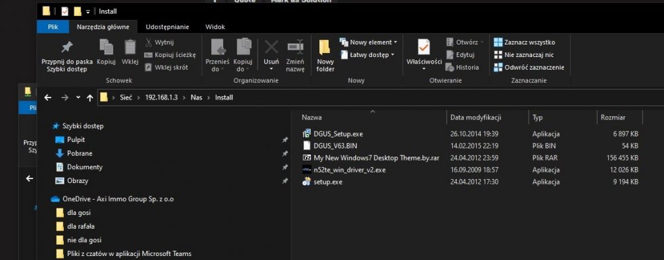
Task: Expand chevron after Nas breadcrumb
Action: coord(208,97)
